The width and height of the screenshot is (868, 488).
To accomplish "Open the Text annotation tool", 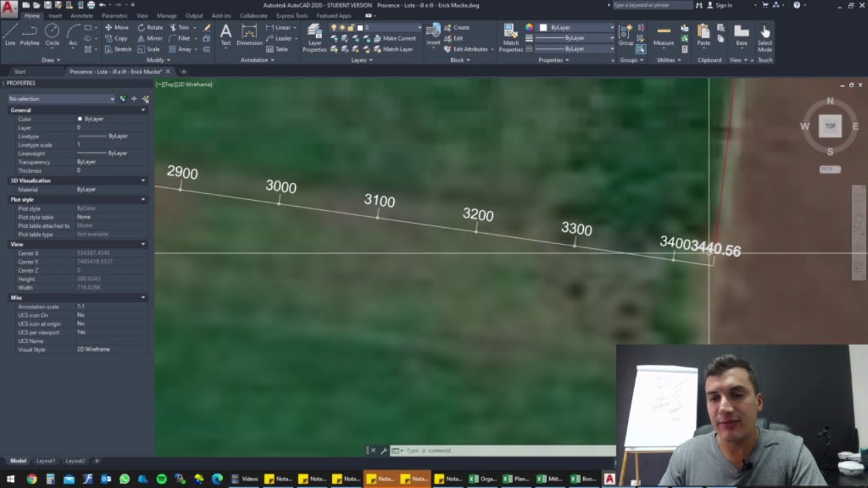I will [x=226, y=35].
